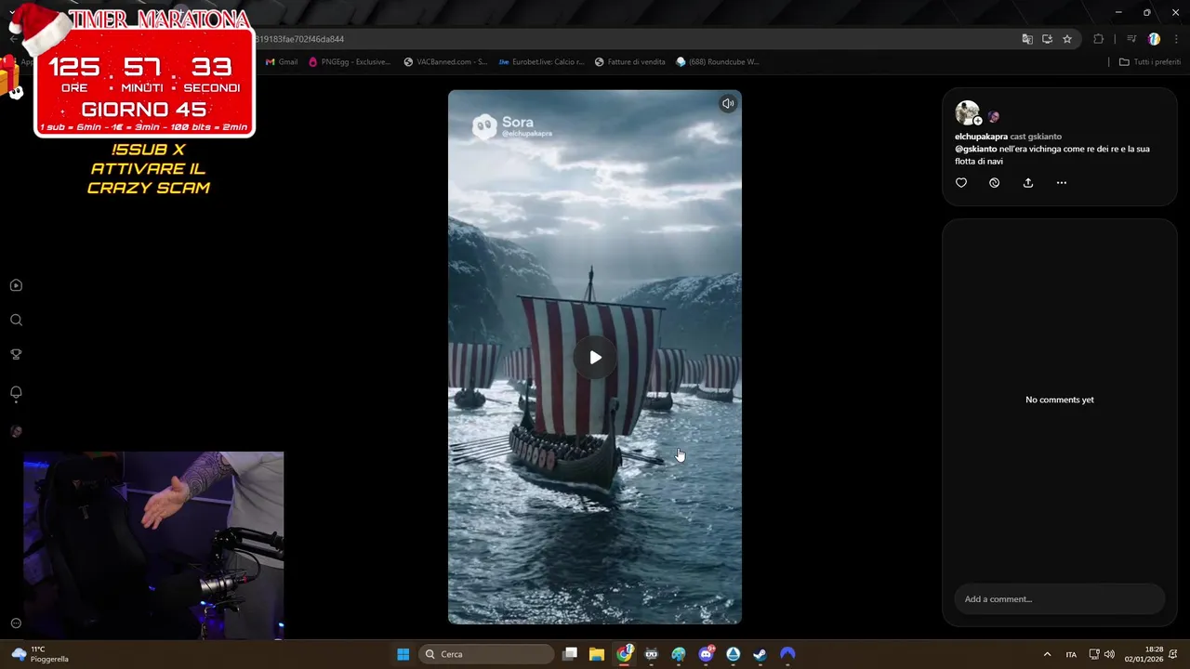Viewport: 1190px width, 669px height.
Task: Open the small cast member avatar
Action: click(x=993, y=117)
